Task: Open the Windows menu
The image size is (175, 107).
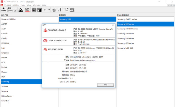Action: [36, 5]
